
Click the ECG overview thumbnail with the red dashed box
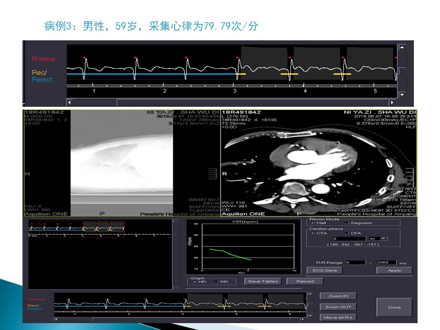(x=82, y=229)
